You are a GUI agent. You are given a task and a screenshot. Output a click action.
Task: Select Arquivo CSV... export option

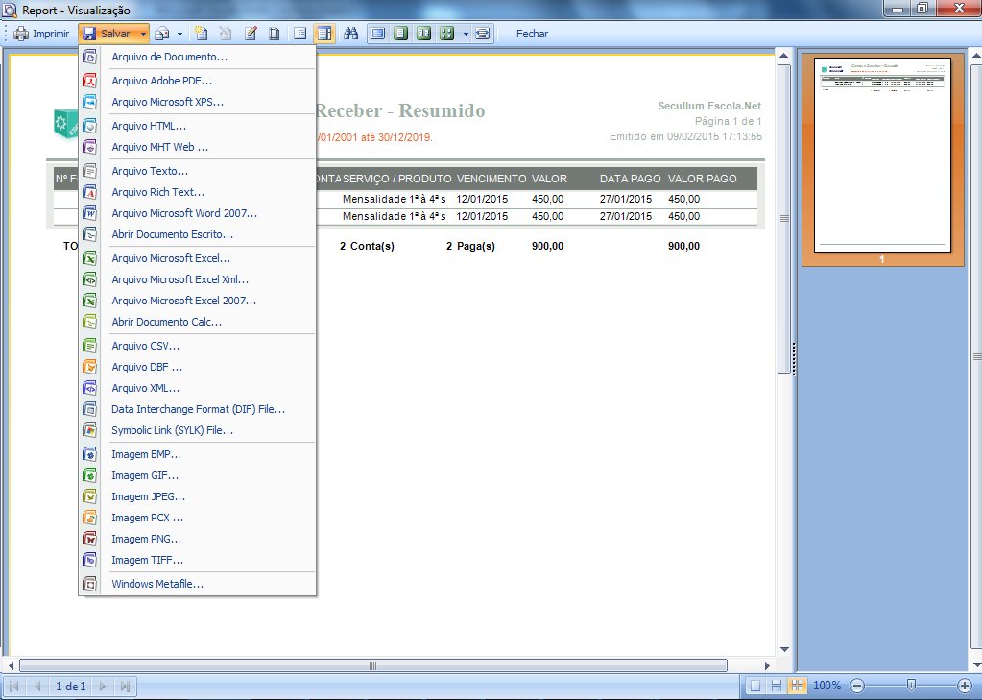198,346
